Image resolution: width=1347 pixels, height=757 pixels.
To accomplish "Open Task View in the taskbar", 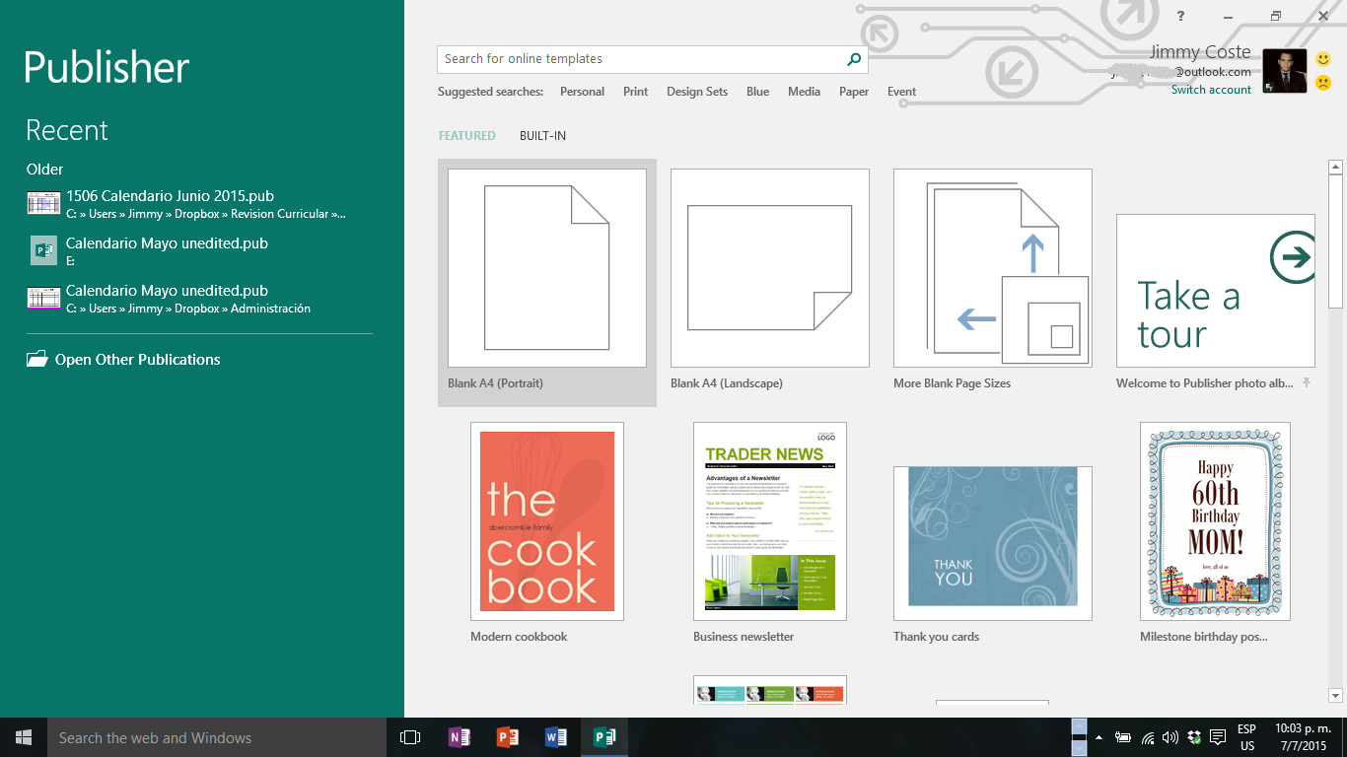I will click(x=410, y=737).
